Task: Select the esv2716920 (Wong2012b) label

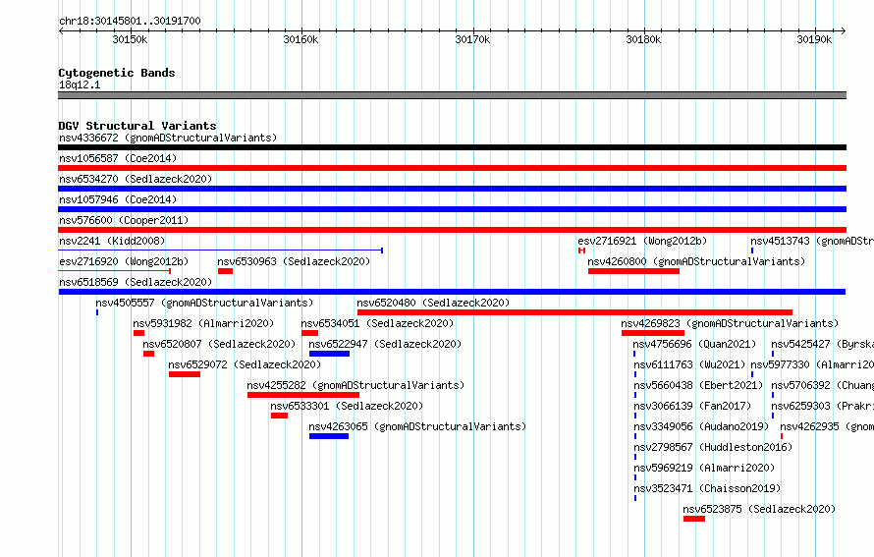Action: tap(124, 261)
